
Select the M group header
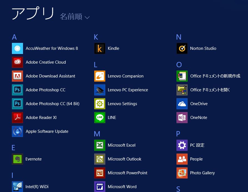[x=97, y=134]
